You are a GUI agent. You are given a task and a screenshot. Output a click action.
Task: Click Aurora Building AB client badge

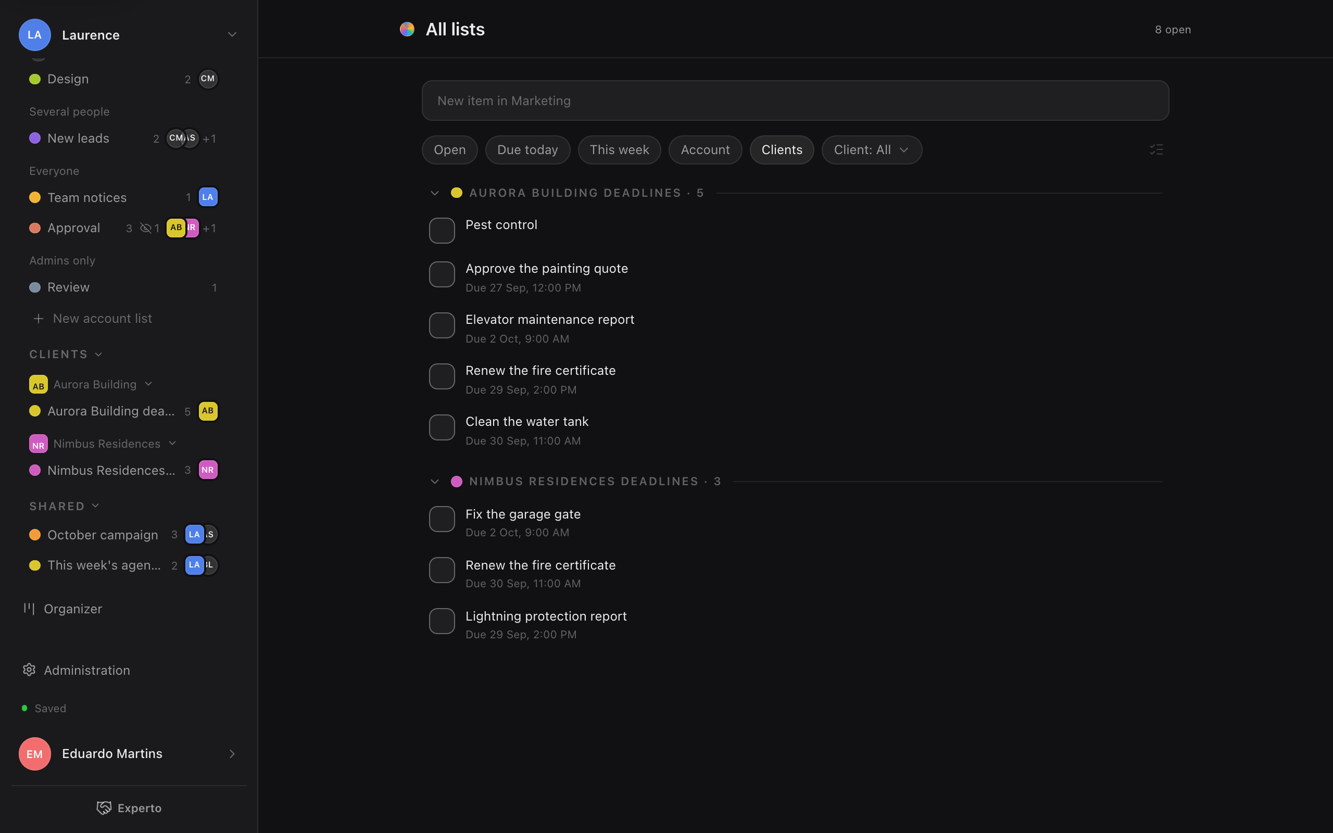(x=38, y=385)
